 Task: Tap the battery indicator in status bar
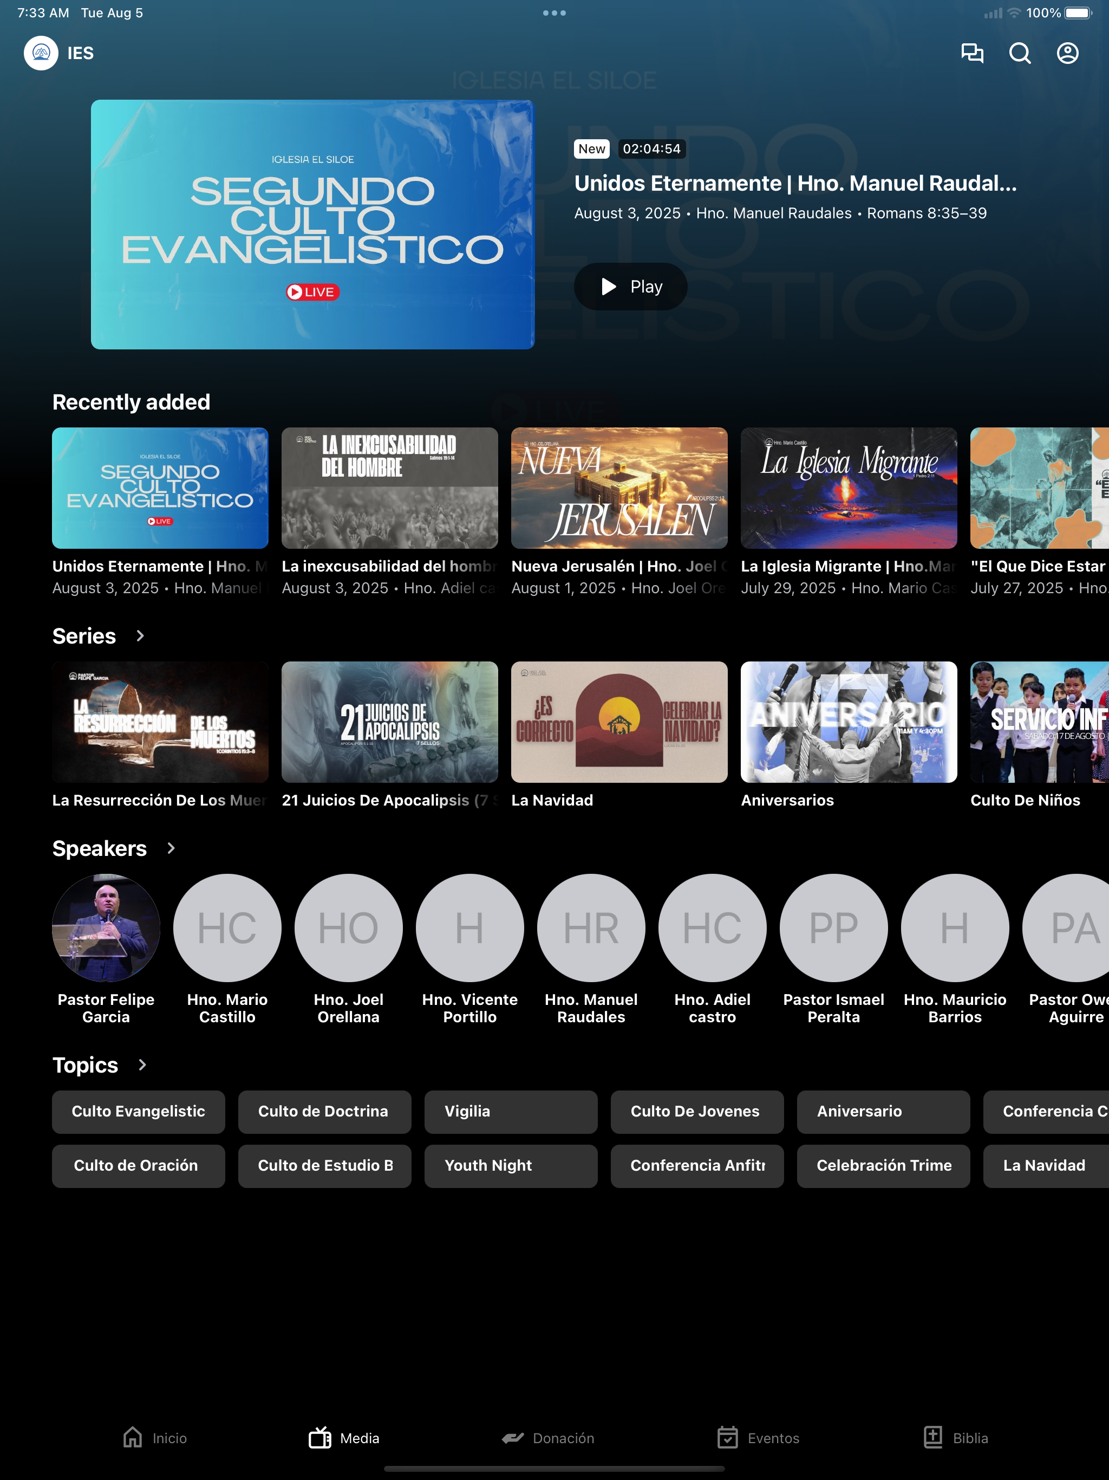point(1078,12)
